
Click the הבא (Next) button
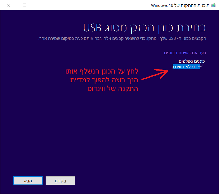(28, 181)
